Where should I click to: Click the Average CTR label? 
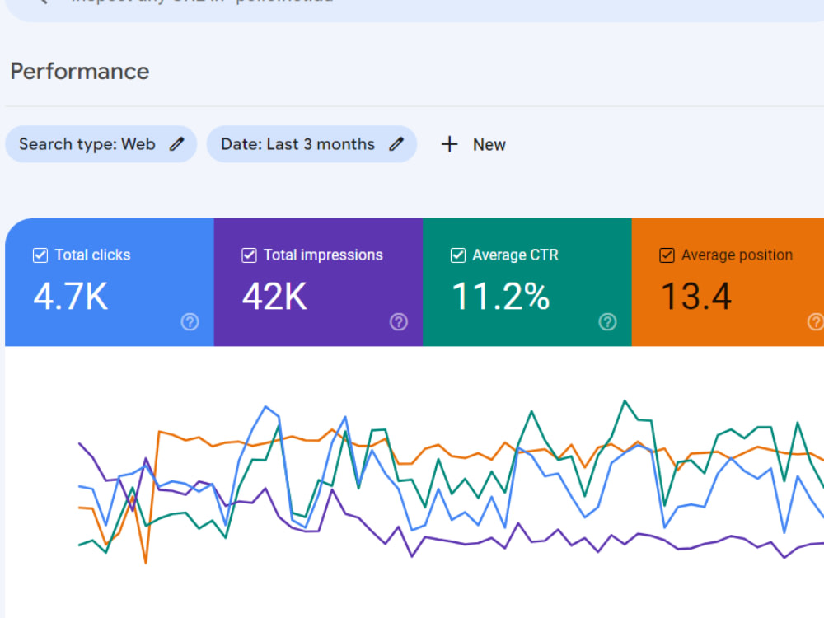coord(516,255)
